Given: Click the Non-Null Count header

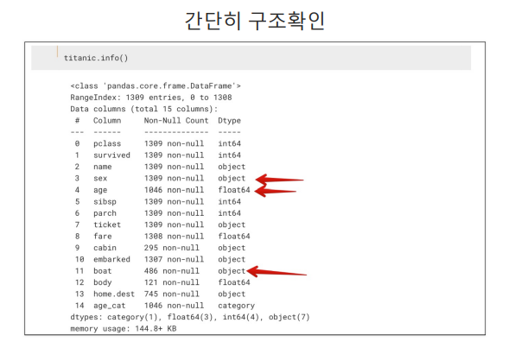Looking at the screenshot, I should 176,121.
